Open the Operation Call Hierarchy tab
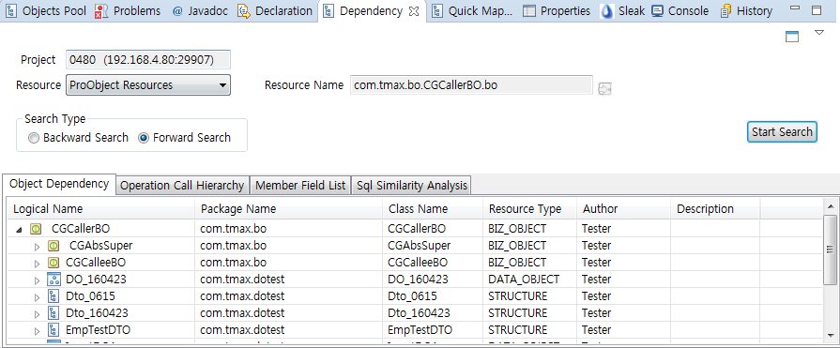 [182, 186]
